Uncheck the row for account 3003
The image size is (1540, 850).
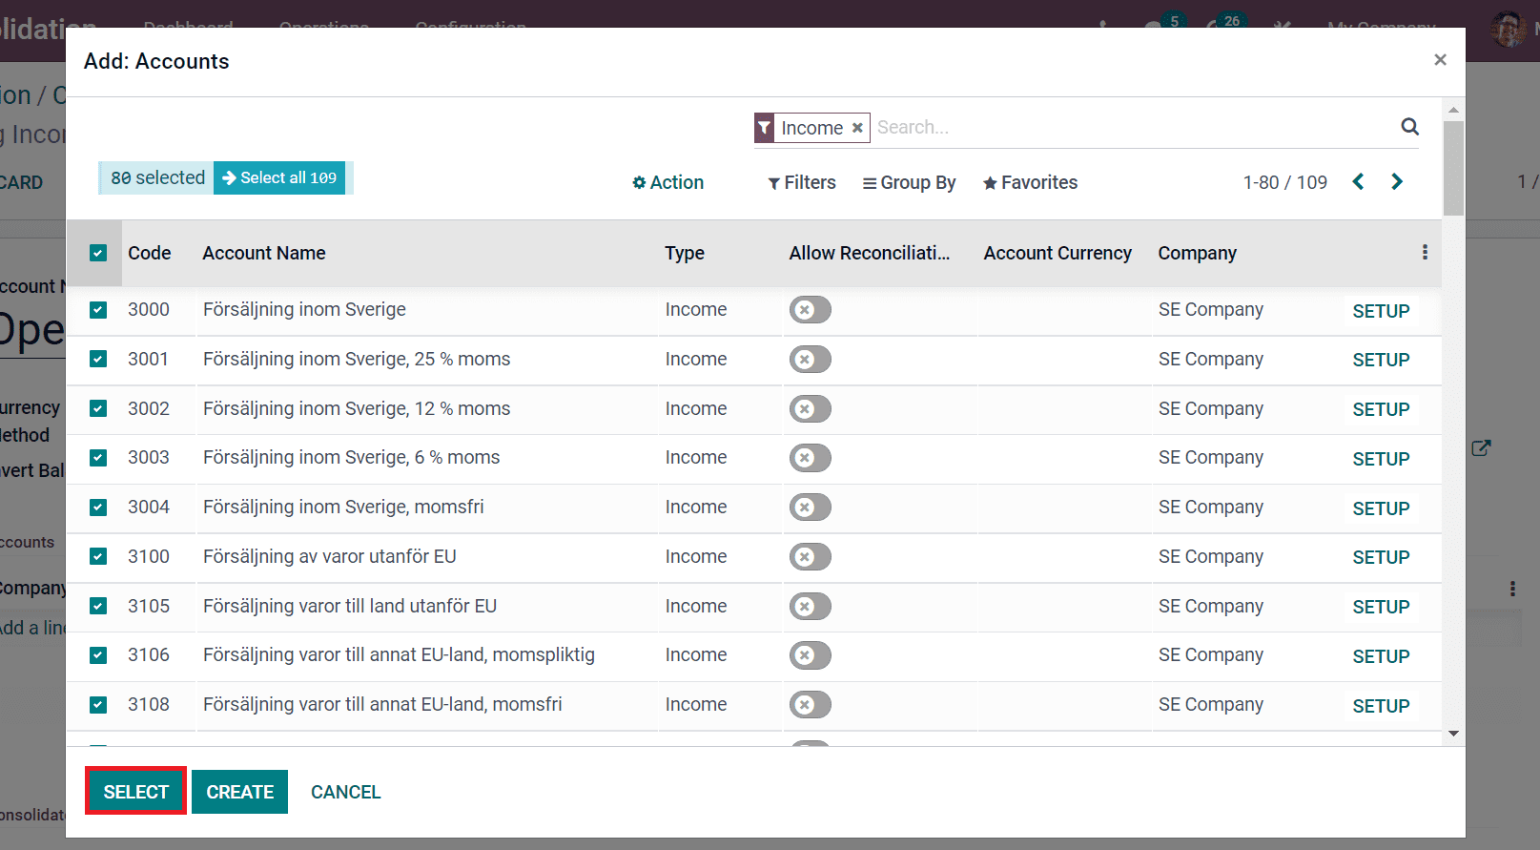[x=98, y=458]
